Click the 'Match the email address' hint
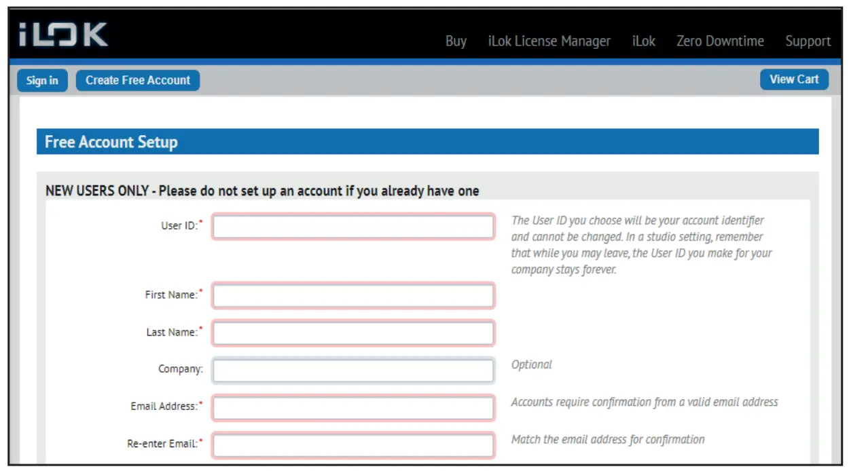 coord(608,439)
